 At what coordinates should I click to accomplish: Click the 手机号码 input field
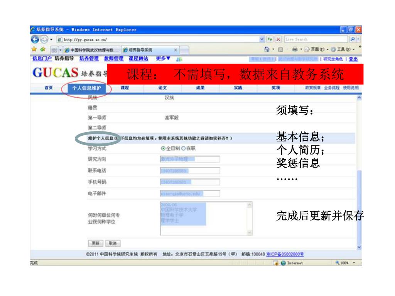[x=190, y=182]
